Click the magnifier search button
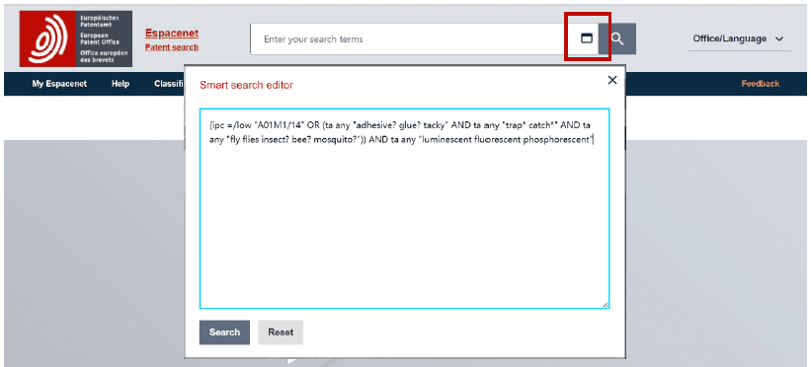This screenshot has width=811, height=367. [x=617, y=38]
